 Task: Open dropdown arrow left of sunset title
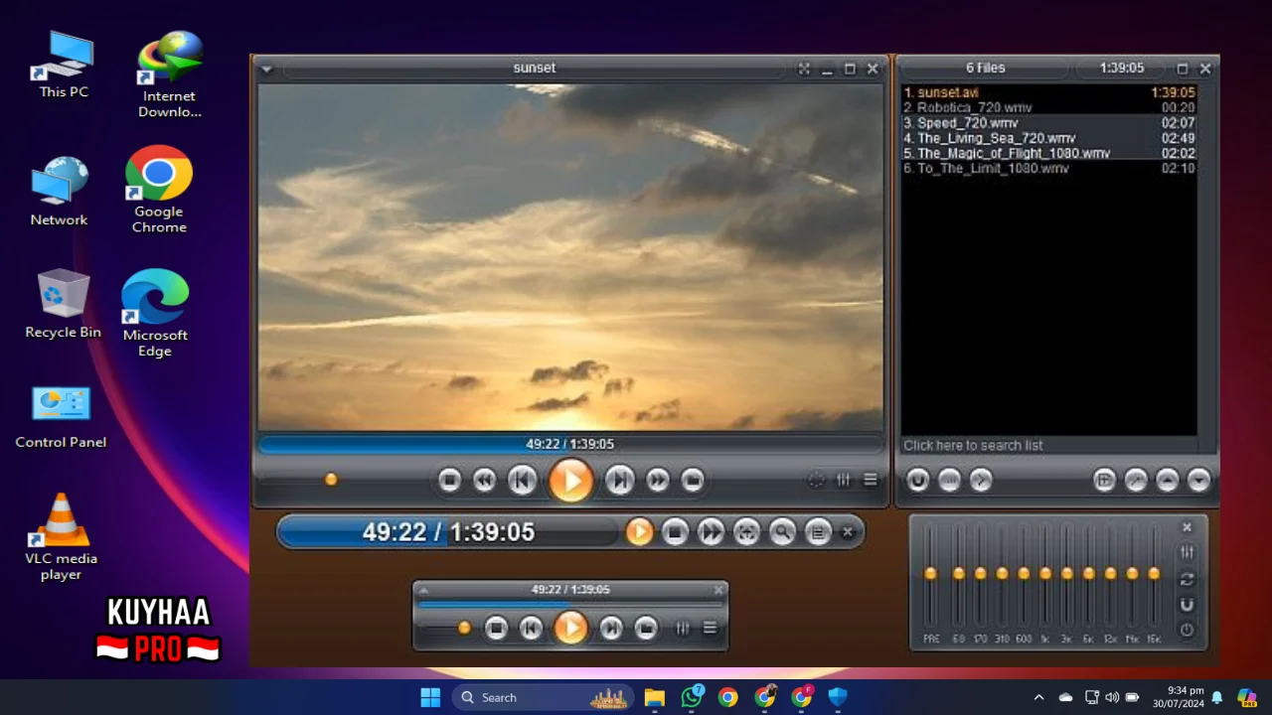266,69
